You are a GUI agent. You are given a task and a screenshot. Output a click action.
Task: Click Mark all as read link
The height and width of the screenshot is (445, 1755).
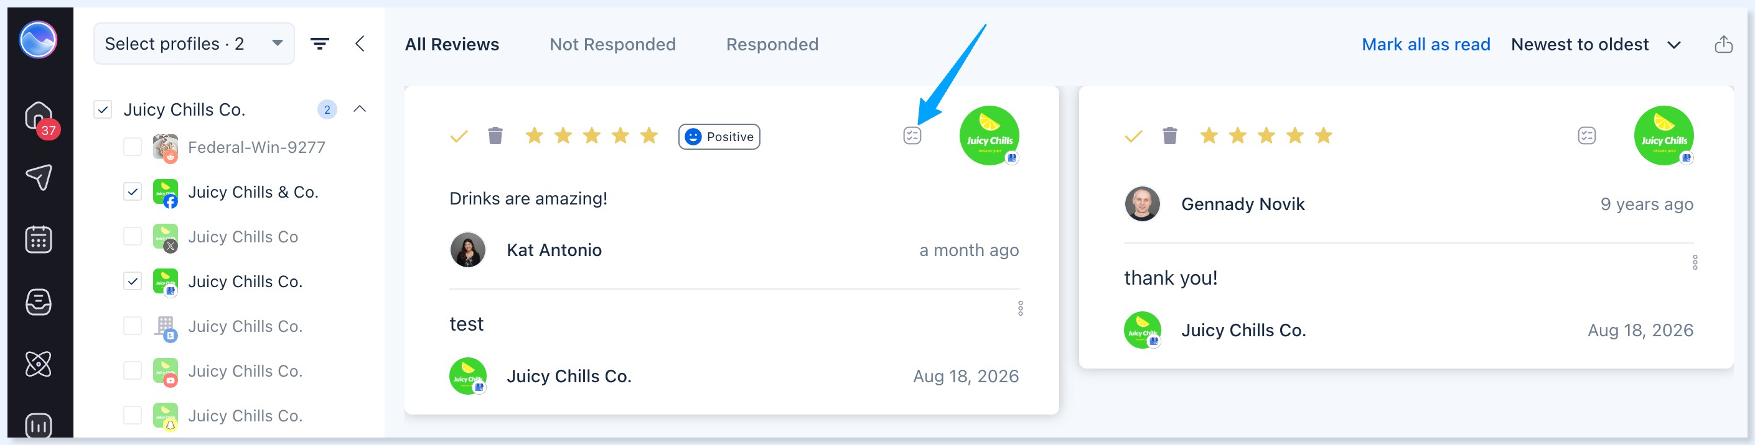coord(1425,44)
